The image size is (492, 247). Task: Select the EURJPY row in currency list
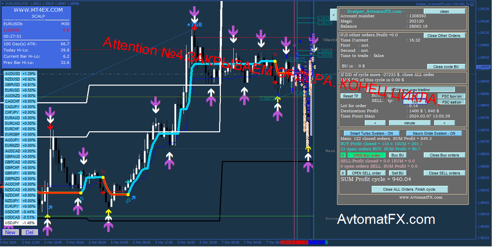coord(20,206)
